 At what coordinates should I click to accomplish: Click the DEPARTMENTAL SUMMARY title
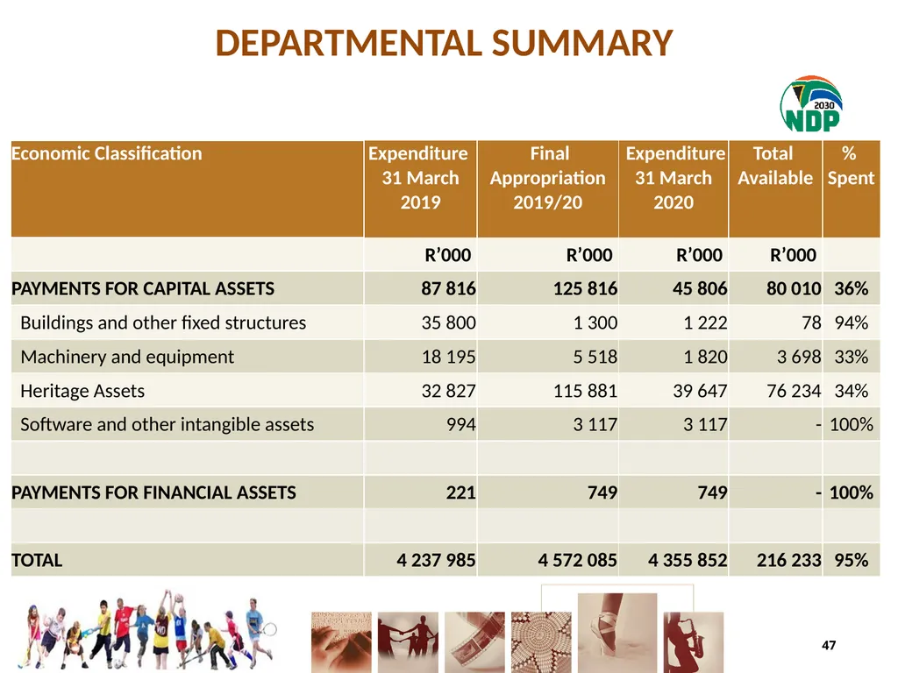coord(444,44)
